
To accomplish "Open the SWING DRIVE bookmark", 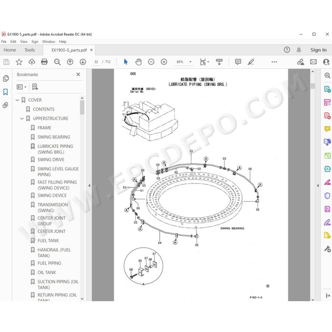I will click(x=51, y=160).
